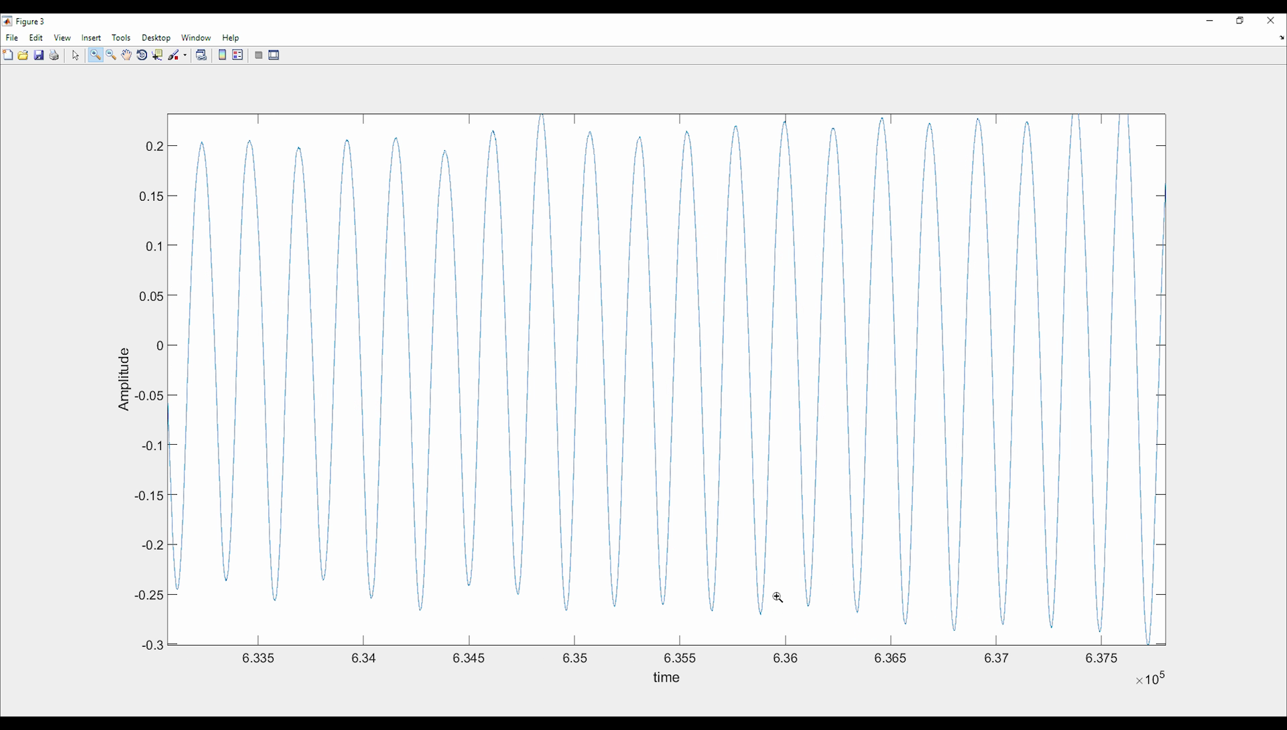
Task: Show plot tools and dock figure icon
Action: 274,56
